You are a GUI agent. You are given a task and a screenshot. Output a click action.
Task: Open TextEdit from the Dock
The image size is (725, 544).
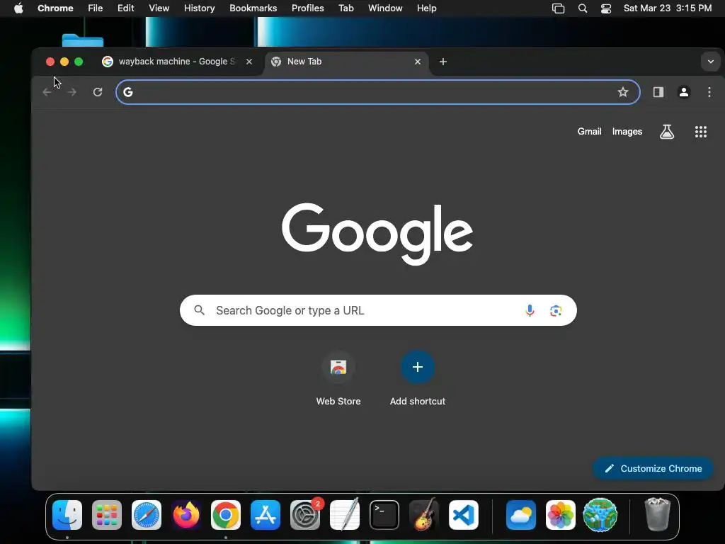[x=345, y=514]
